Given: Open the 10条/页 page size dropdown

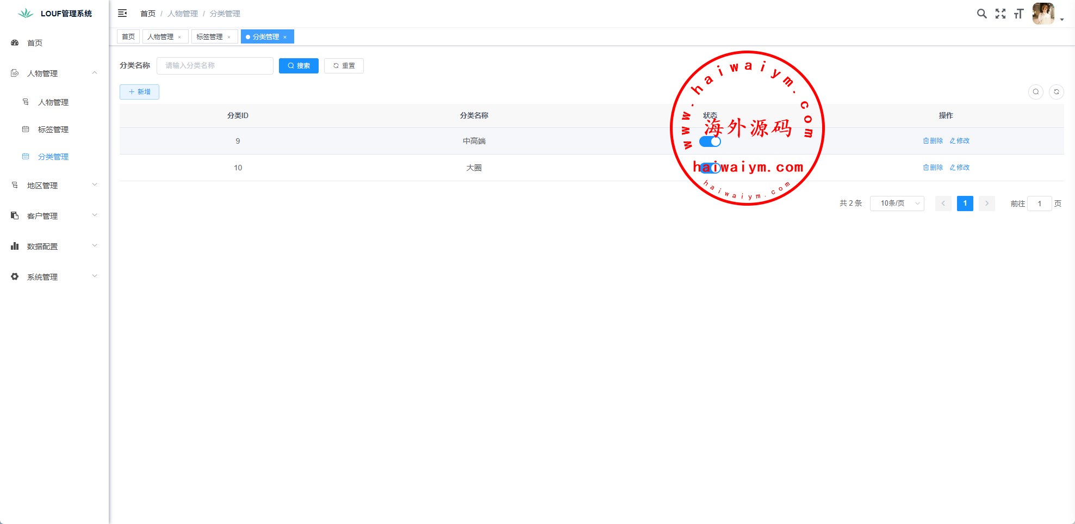Looking at the screenshot, I should [897, 204].
